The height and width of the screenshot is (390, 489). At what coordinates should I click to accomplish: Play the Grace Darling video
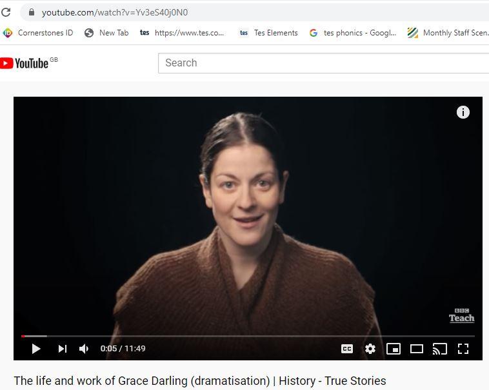coord(36,349)
